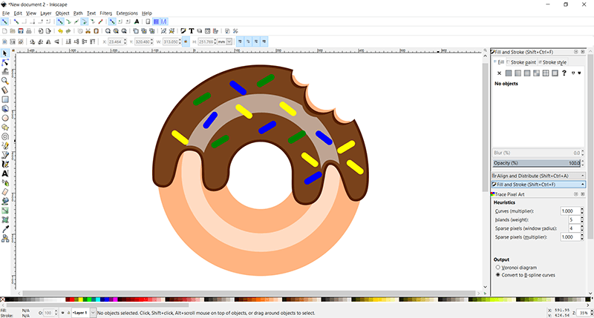Image resolution: width=594 pixels, height=318 pixels.
Task: Select the Bezier pen tool
Action: point(5,155)
